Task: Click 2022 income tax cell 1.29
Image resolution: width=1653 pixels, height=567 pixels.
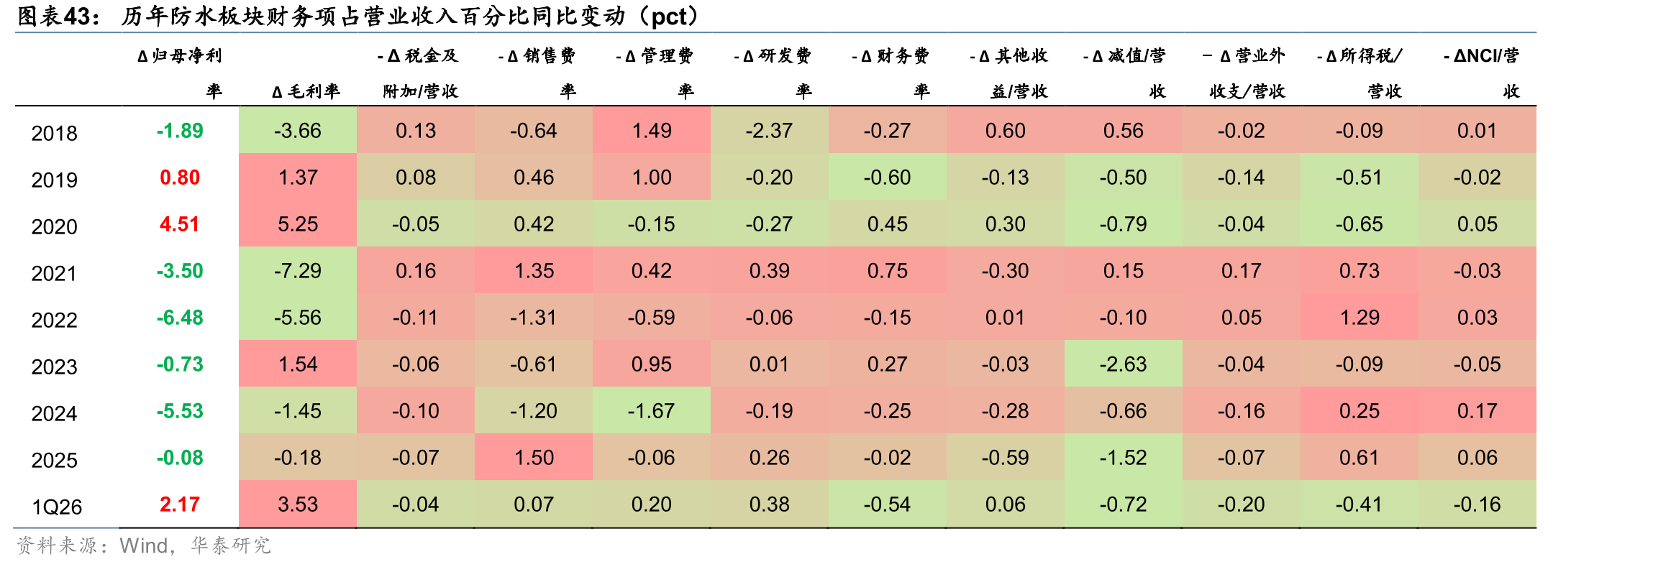Action: 1360,318
